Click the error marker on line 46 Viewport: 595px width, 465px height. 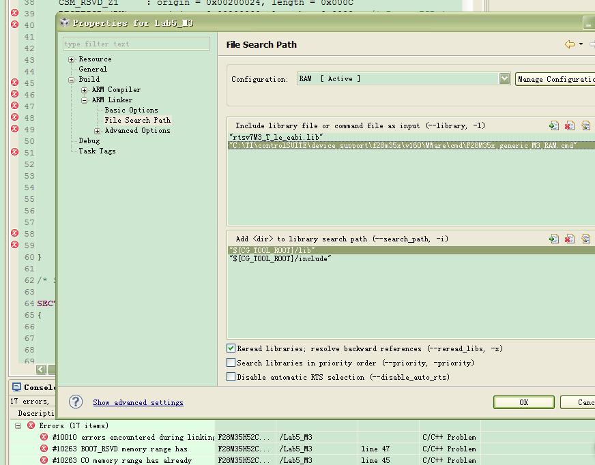point(14,94)
